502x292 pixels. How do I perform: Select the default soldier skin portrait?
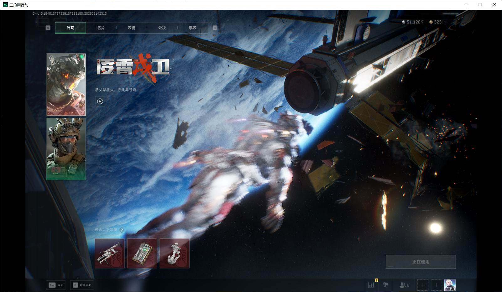(x=66, y=149)
